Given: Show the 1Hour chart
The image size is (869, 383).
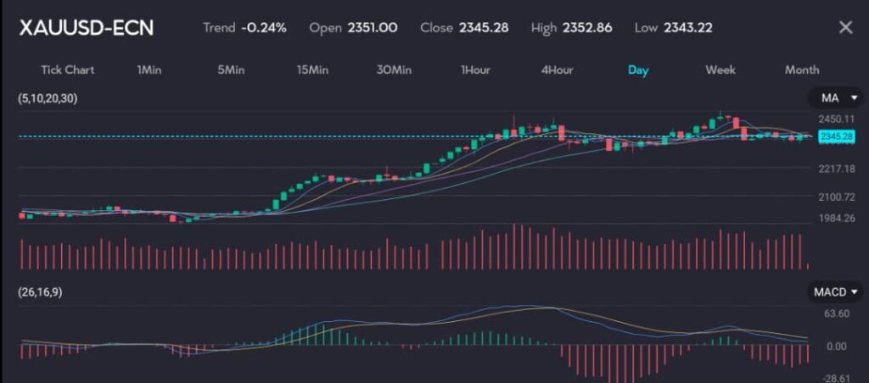Looking at the screenshot, I should (475, 70).
